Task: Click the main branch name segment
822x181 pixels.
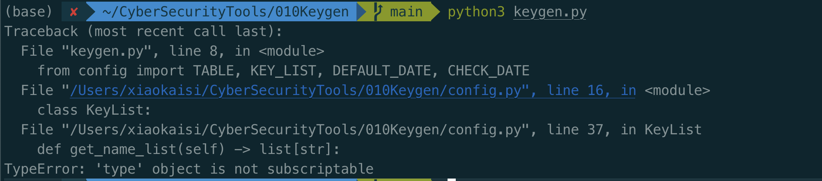Action: tap(406, 12)
